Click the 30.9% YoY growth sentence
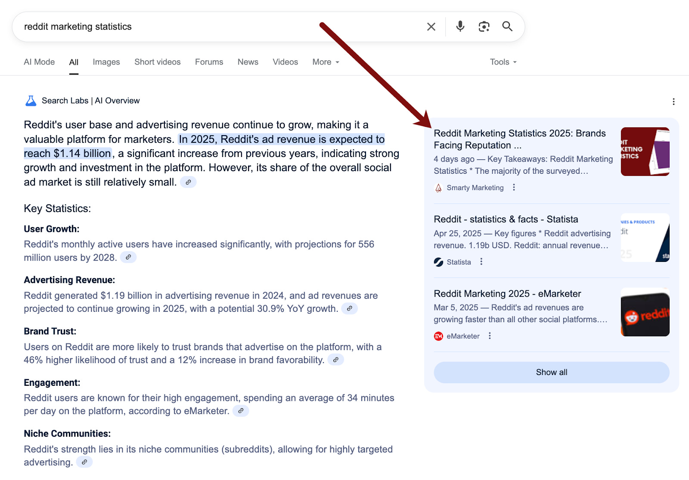Screen dimensions: 689x480 [201, 302]
